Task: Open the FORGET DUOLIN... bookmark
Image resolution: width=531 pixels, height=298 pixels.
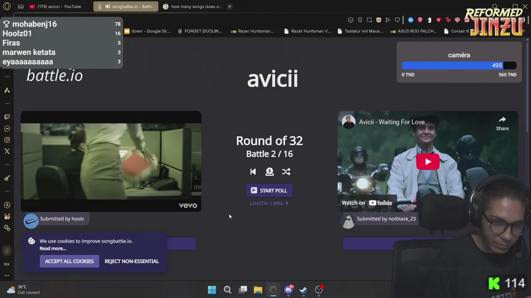Action: [x=200, y=31]
